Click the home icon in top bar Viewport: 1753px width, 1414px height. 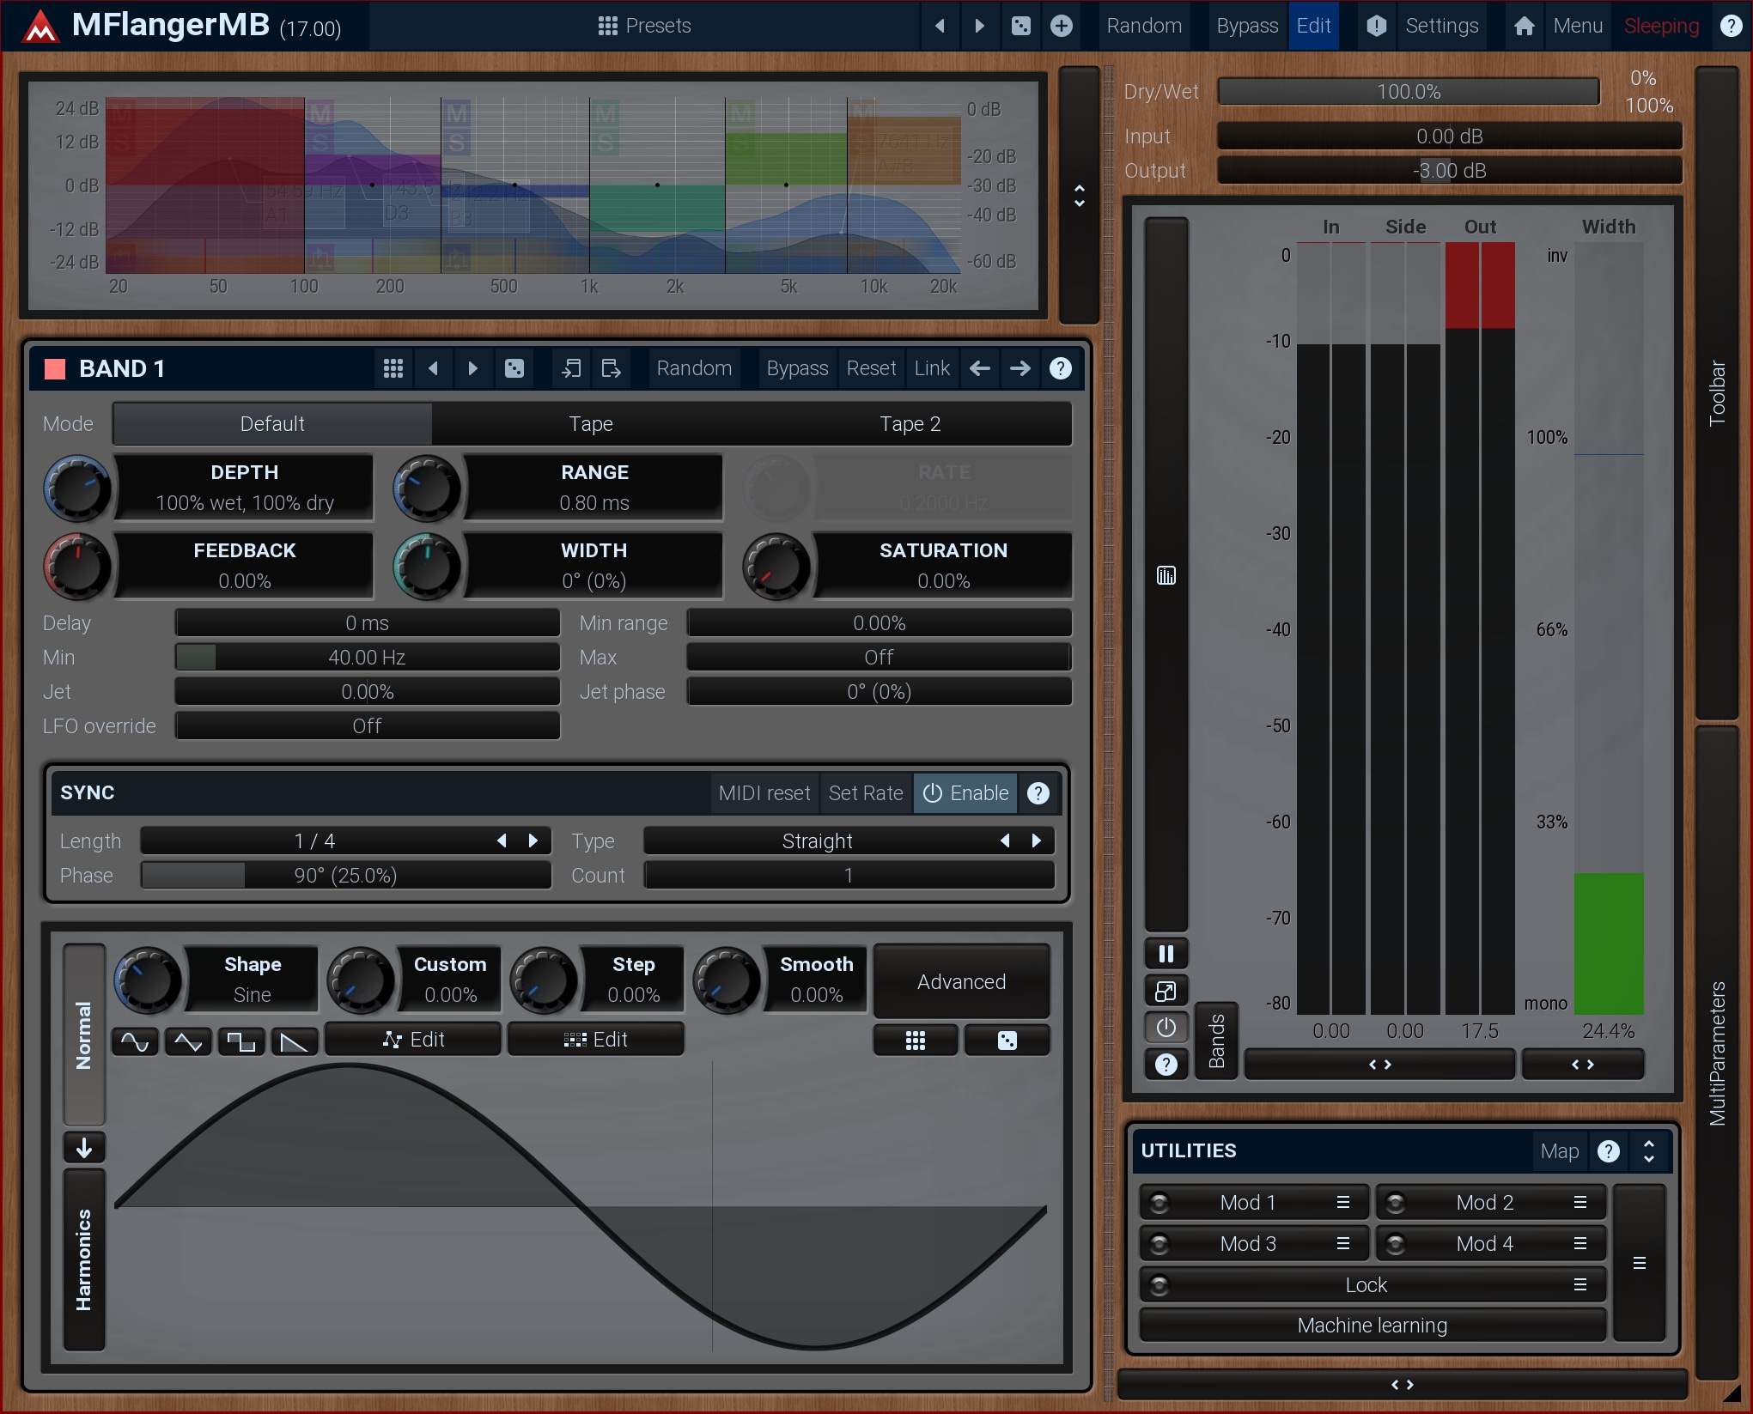point(1524,26)
